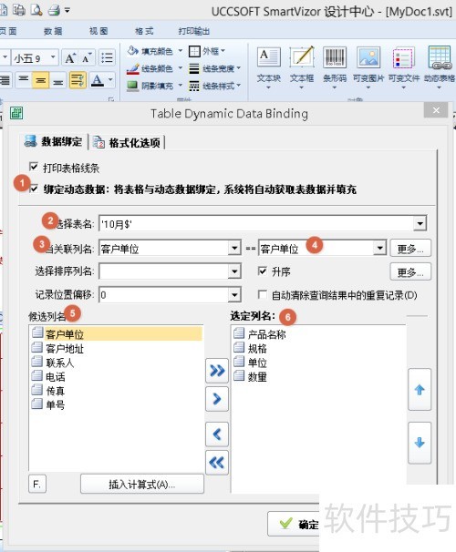456x552 pixels.
Task: Insert a Barcode (条形码) object
Action: pos(335,57)
